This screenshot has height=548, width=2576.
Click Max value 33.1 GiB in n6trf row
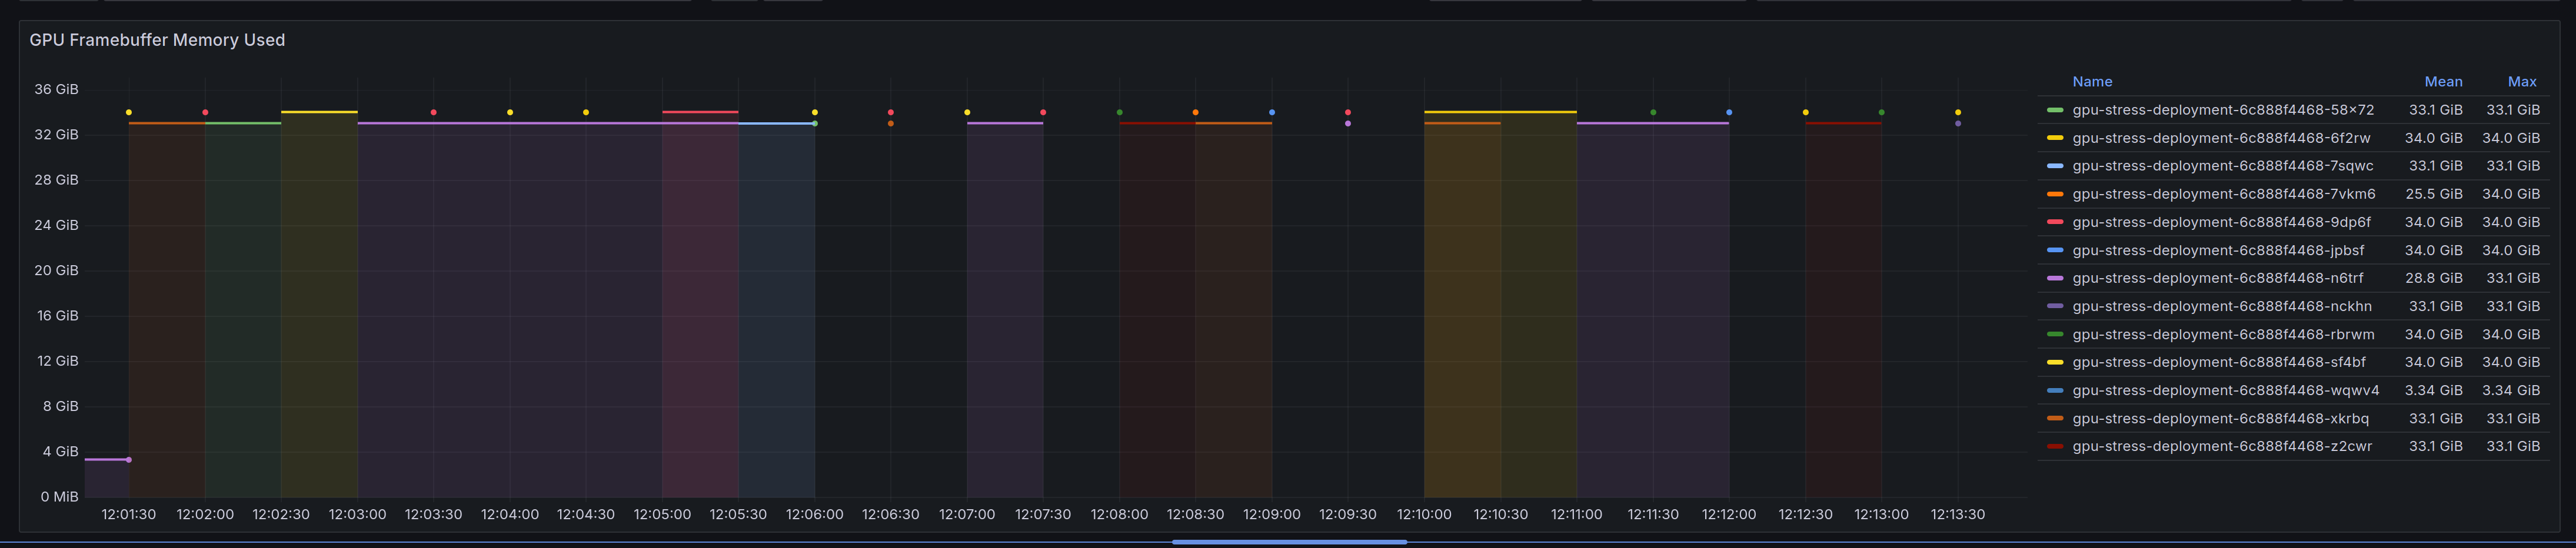coord(2513,278)
